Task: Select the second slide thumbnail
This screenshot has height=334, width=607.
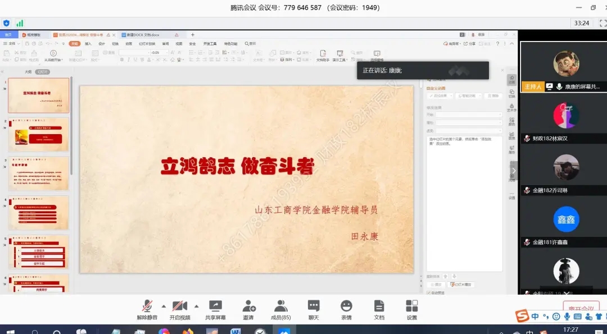Action: (38, 134)
